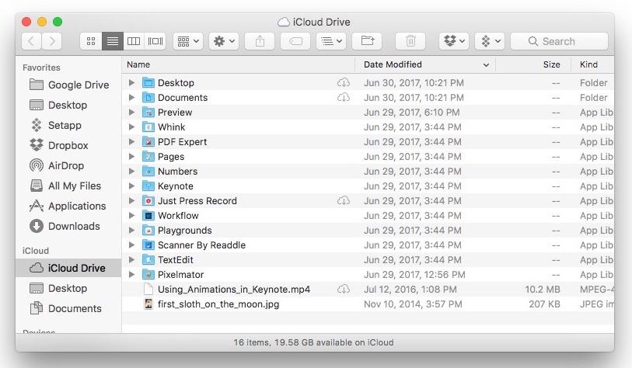Viewport: 632px width, 368px height.
Task: Select the Workflow folder name
Action: pos(178,216)
